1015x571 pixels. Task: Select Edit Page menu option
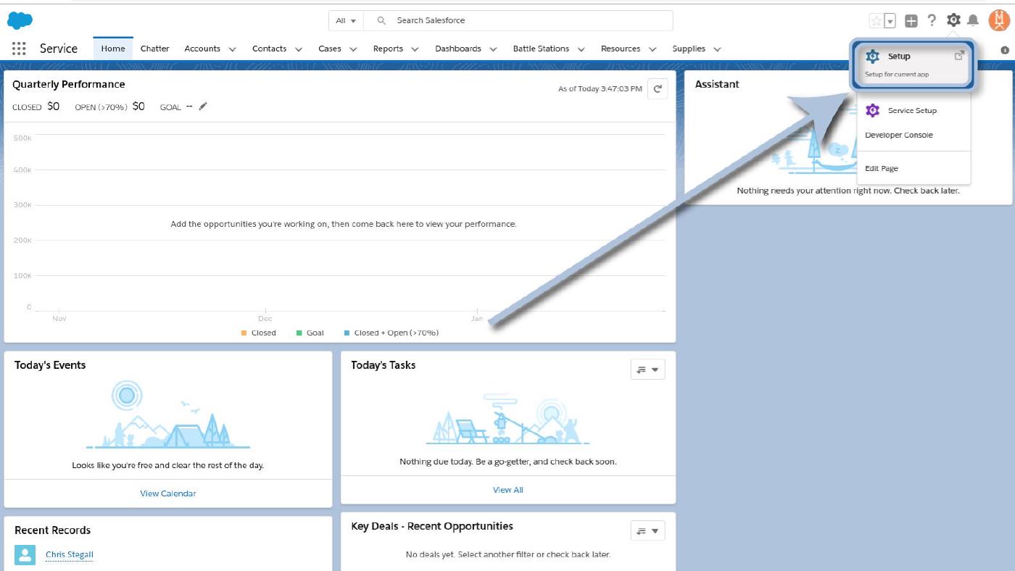click(881, 168)
